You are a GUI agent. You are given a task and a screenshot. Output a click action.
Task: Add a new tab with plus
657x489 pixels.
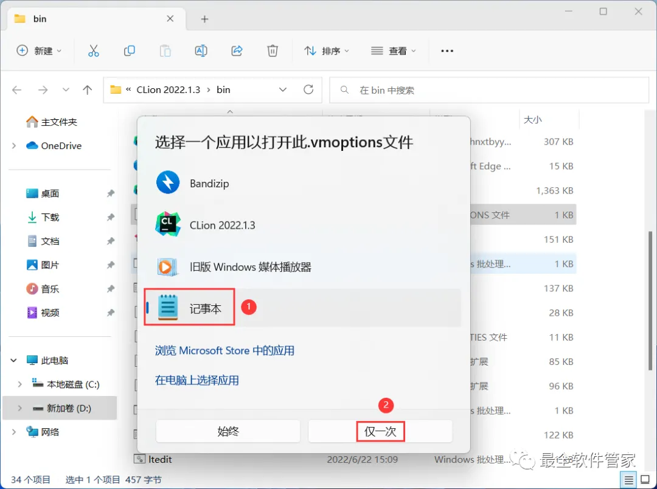coord(204,19)
